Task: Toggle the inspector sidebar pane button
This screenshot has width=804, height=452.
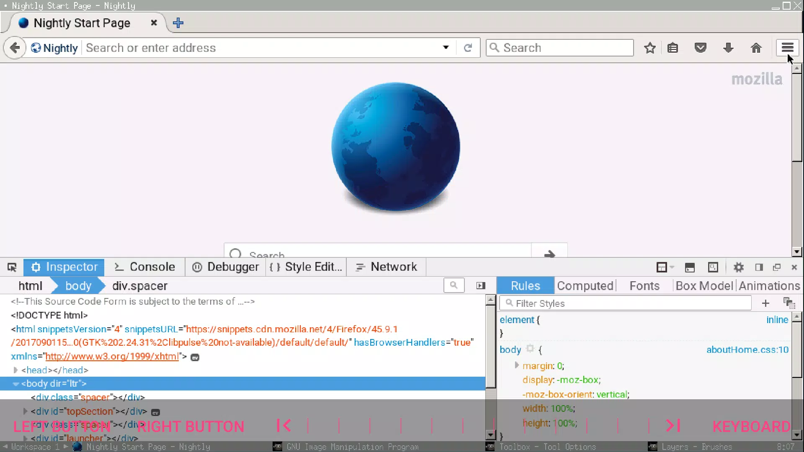Action: (x=481, y=285)
